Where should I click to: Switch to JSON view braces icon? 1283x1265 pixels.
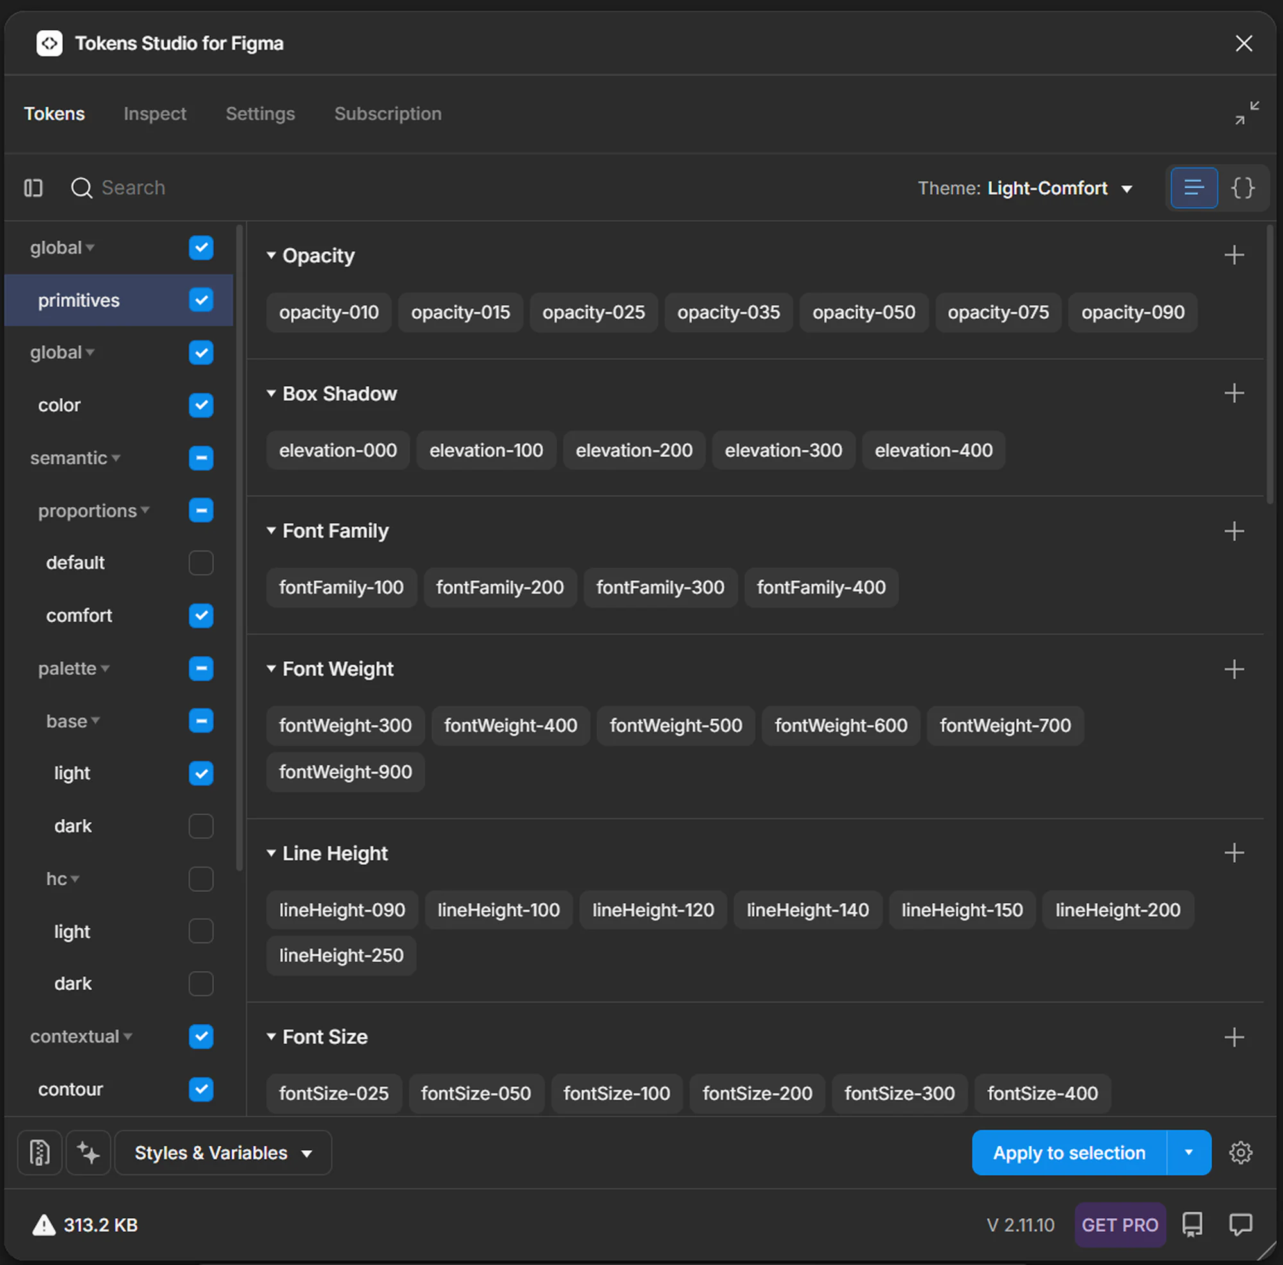pyautogui.click(x=1242, y=188)
